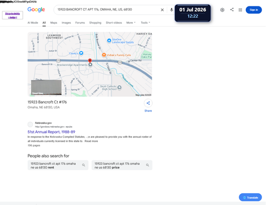Open 51st Annual Report, 1988-89 result
Image resolution: width=269 pixels, height=205 pixels.
[51, 132]
